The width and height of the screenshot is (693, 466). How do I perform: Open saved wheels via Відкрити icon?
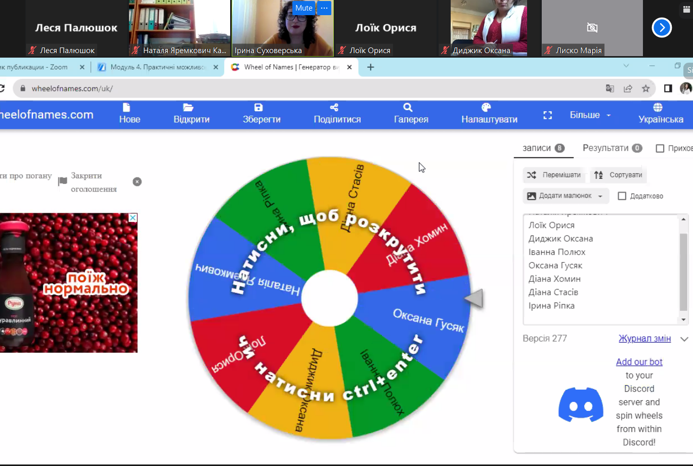(x=188, y=108)
